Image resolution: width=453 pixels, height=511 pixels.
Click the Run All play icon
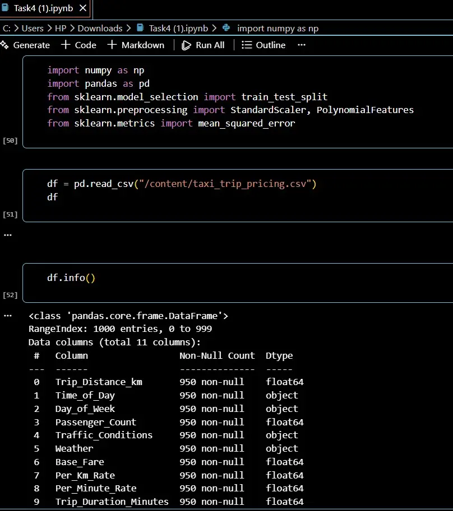click(186, 45)
